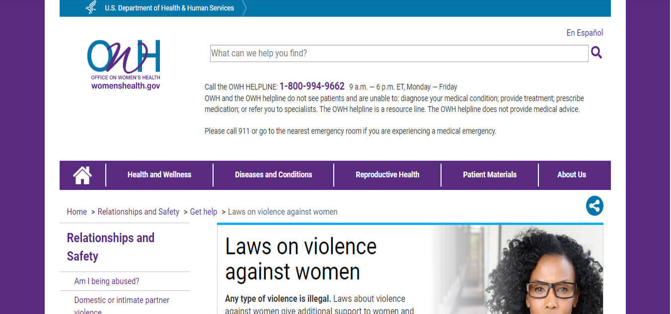Select 'Am I being abused?' sidebar item
671x314 pixels.
coord(107,281)
